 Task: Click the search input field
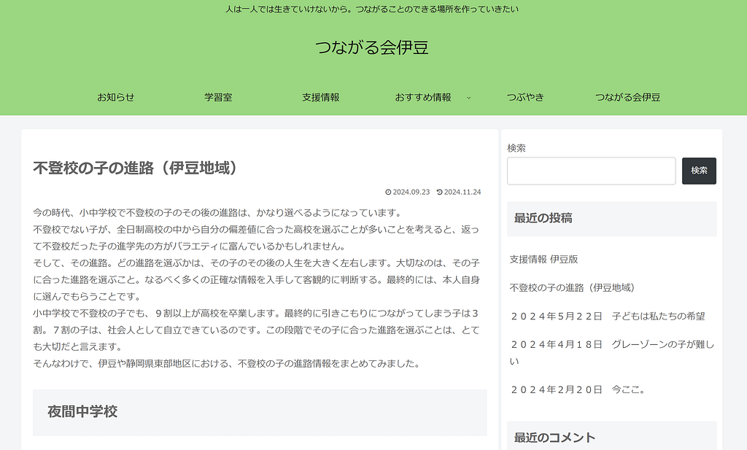click(591, 171)
